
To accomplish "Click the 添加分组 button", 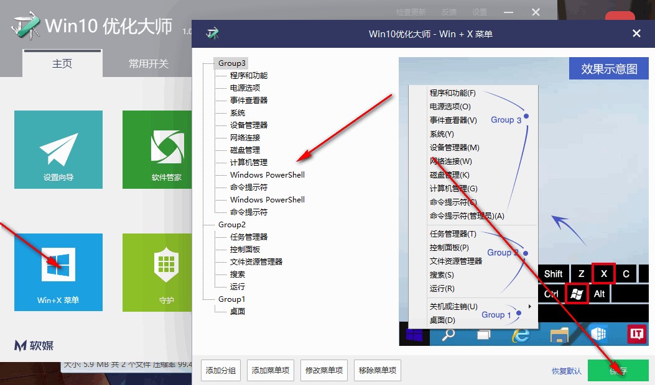I will click(x=221, y=370).
